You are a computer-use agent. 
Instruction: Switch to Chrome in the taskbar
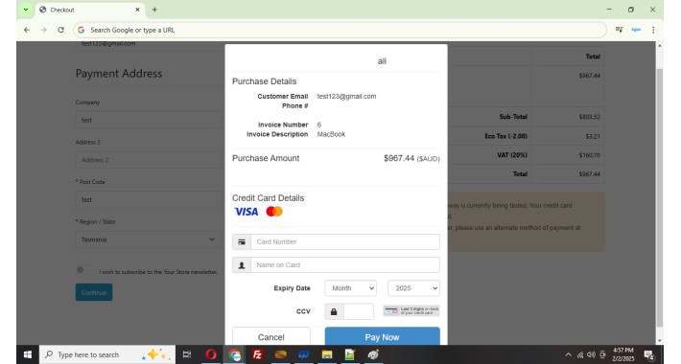coord(235,354)
